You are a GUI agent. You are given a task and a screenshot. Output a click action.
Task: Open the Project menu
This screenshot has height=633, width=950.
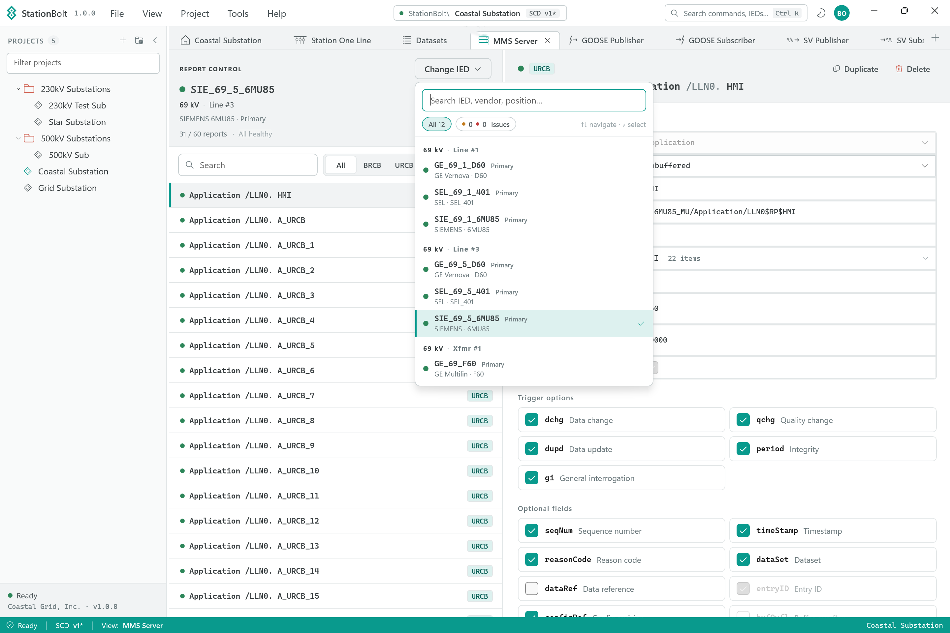[x=195, y=13]
